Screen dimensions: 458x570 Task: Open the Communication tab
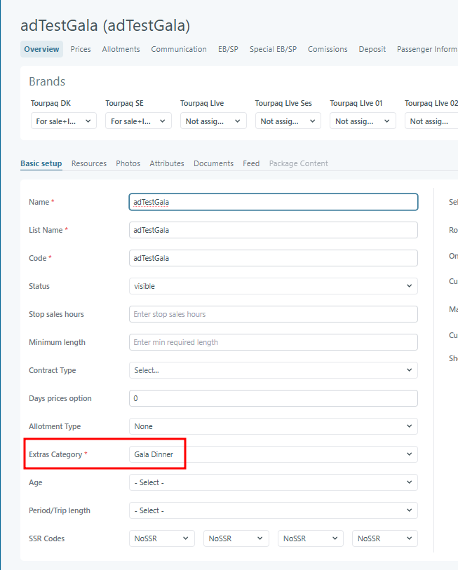(179, 49)
